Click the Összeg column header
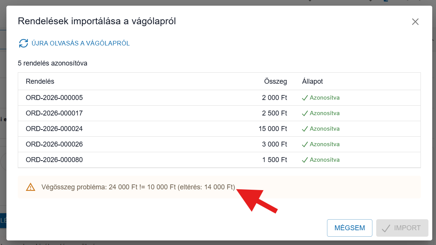The width and height of the screenshot is (436, 245). click(275, 81)
